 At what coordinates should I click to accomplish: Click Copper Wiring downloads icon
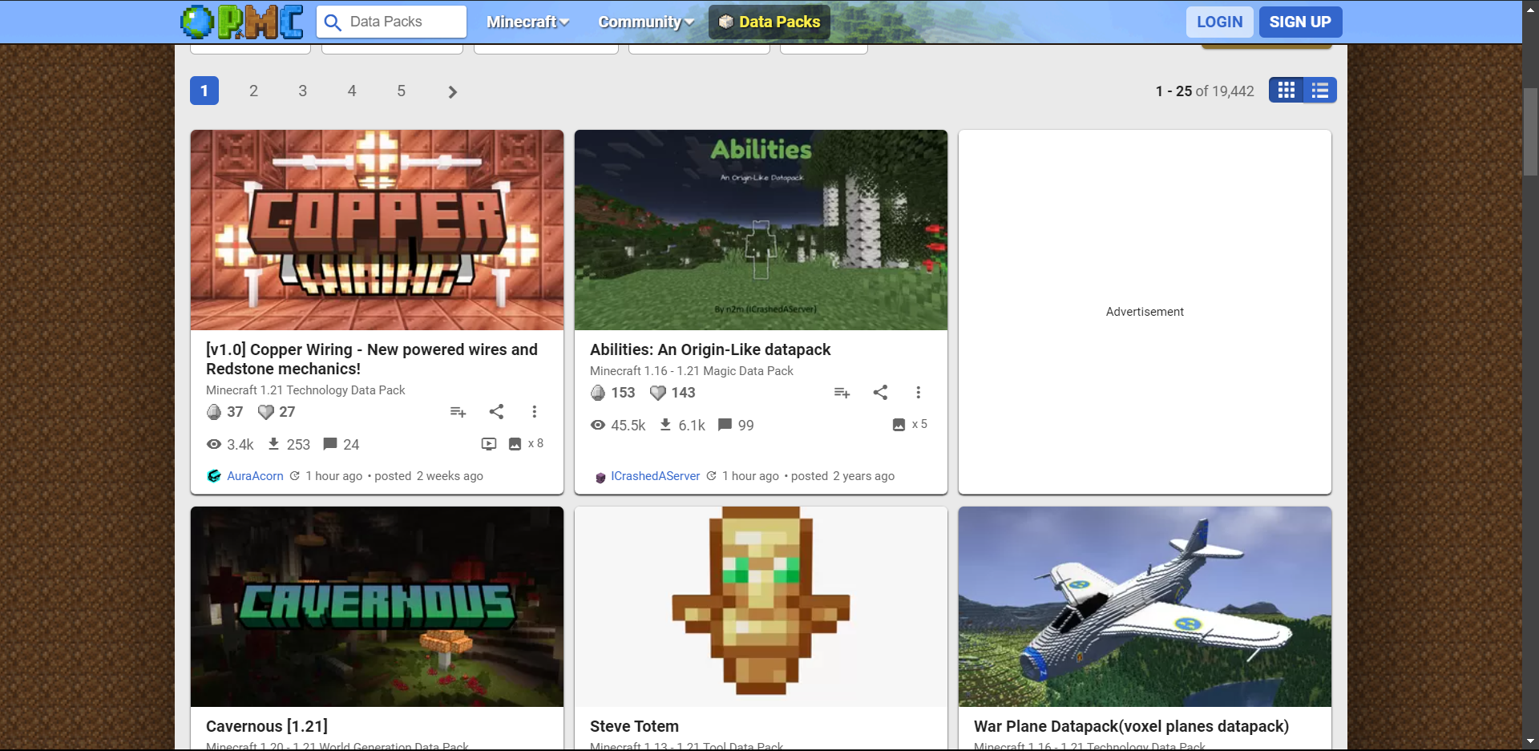(x=273, y=444)
